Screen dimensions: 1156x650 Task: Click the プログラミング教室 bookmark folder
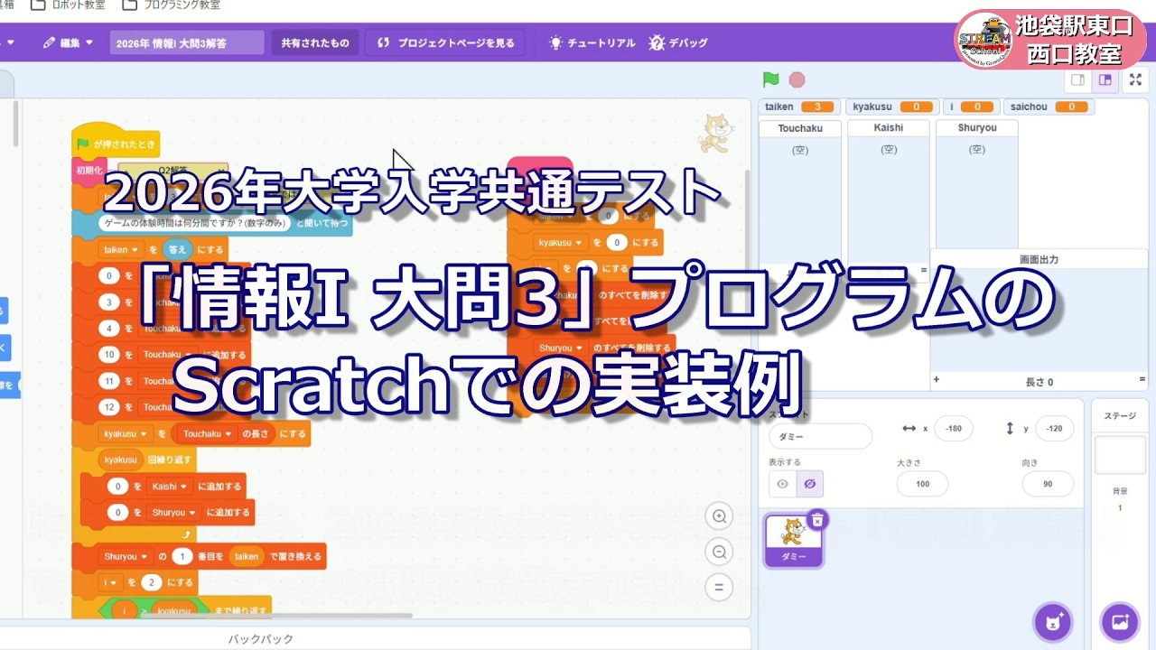pyautogui.click(x=171, y=5)
